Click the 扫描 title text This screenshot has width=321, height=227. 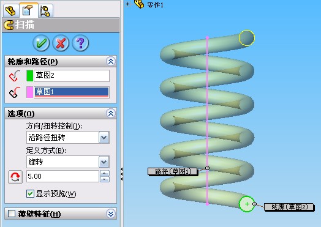pos(25,25)
